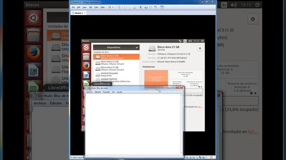This screenshot has width=286, height=160.
Task: Open the VMware File menu
Action: click(73, 7)
